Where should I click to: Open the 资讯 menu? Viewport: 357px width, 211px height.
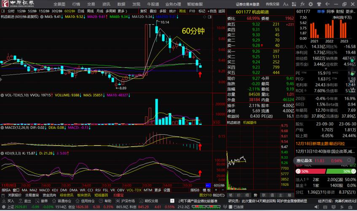pyautogui.click(x=106, y=4)
